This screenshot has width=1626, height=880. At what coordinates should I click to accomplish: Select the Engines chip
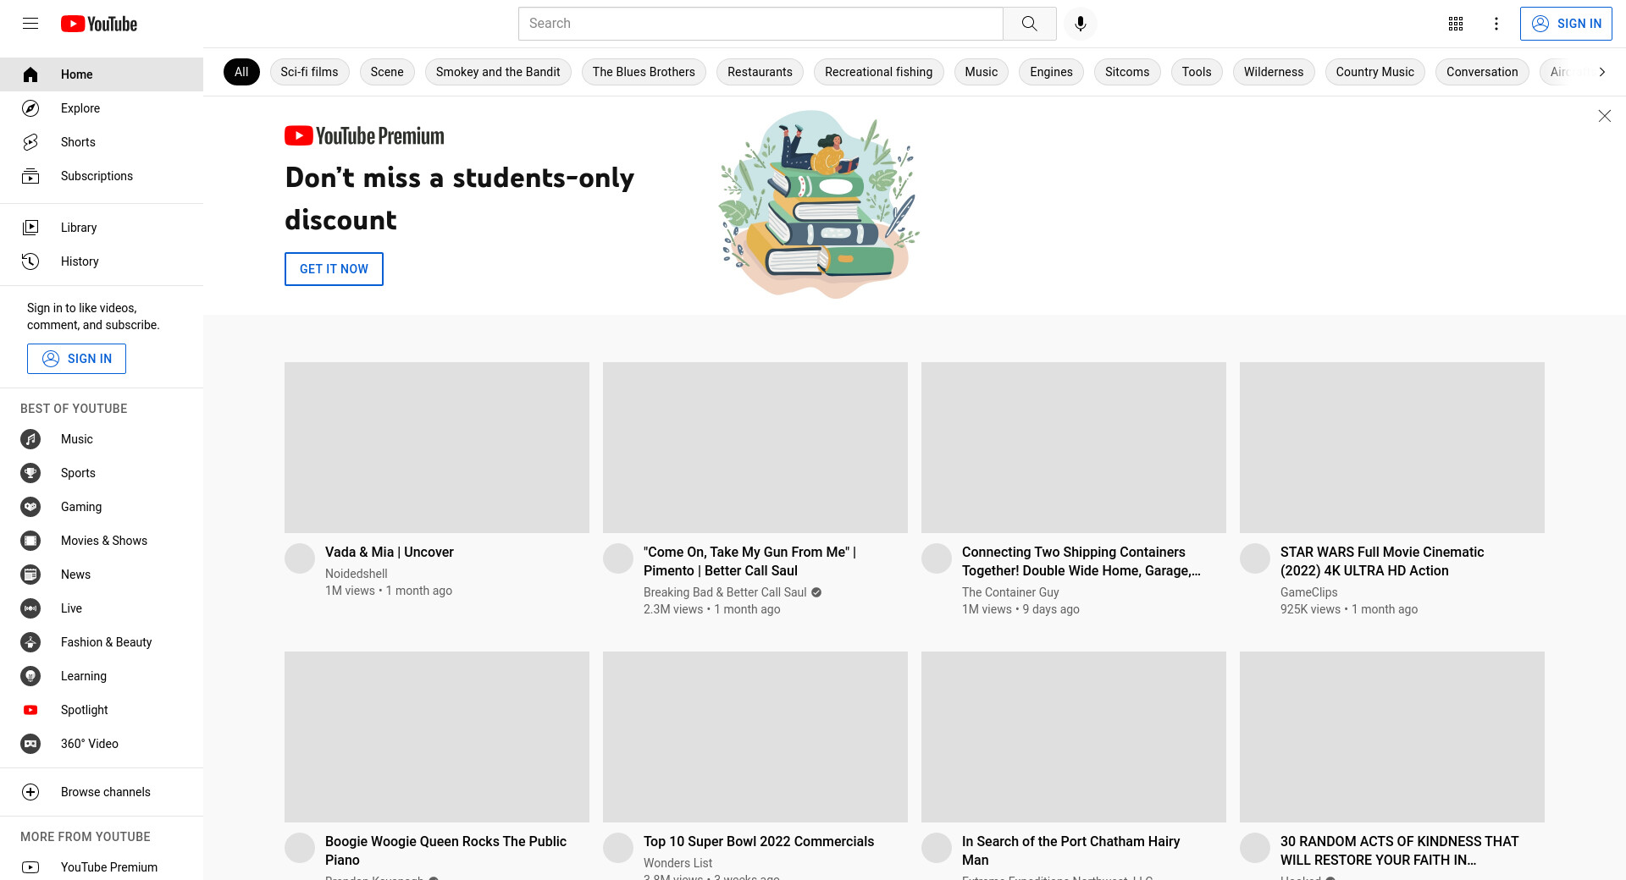click(x=1051, y=72)
